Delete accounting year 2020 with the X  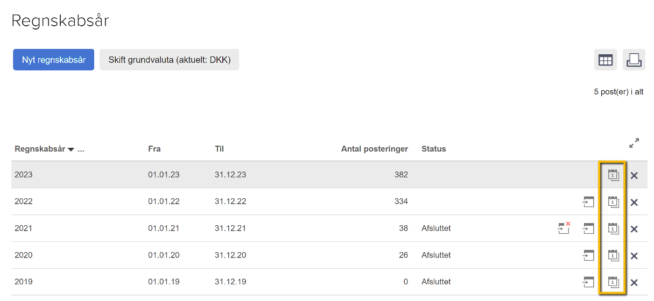[x=634, y=256]
